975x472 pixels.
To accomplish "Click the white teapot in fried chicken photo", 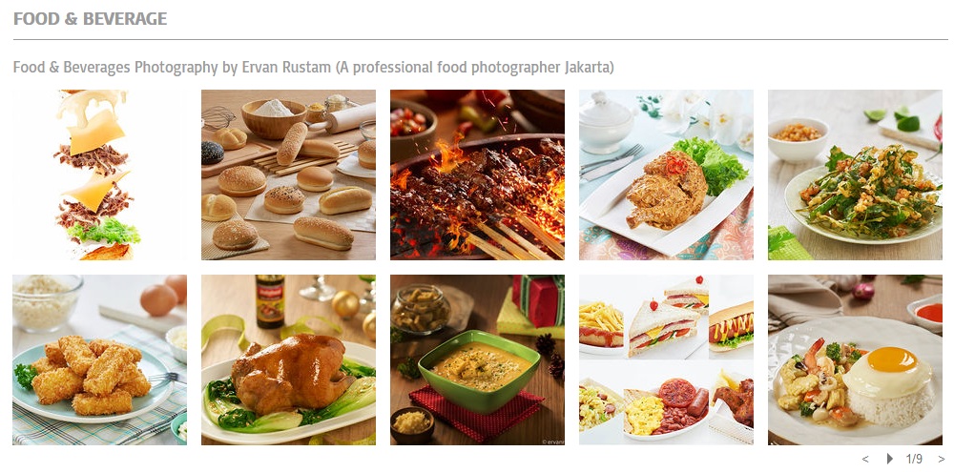I will [605, 121].
